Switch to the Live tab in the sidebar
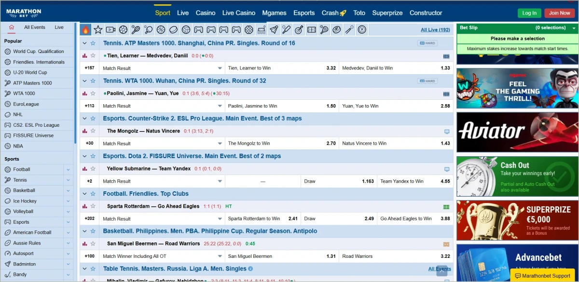Image resolution: width=579 pixels, height=282 pixels. coord(59,27)
